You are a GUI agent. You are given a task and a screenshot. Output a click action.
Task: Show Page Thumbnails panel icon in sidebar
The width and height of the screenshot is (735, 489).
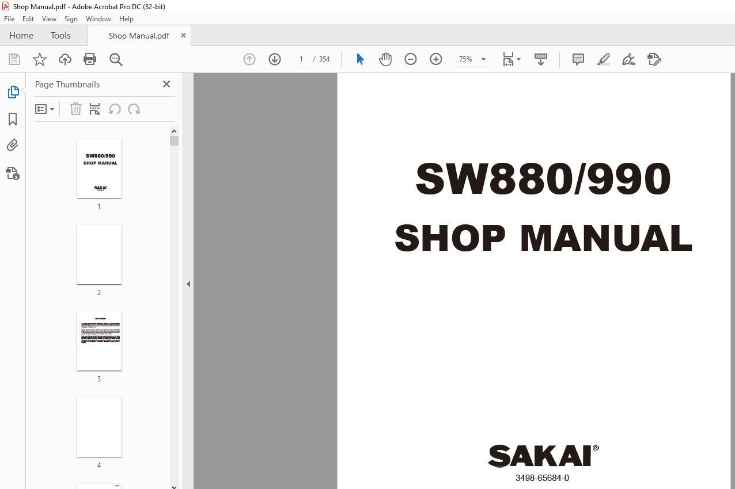pos(13,92)
